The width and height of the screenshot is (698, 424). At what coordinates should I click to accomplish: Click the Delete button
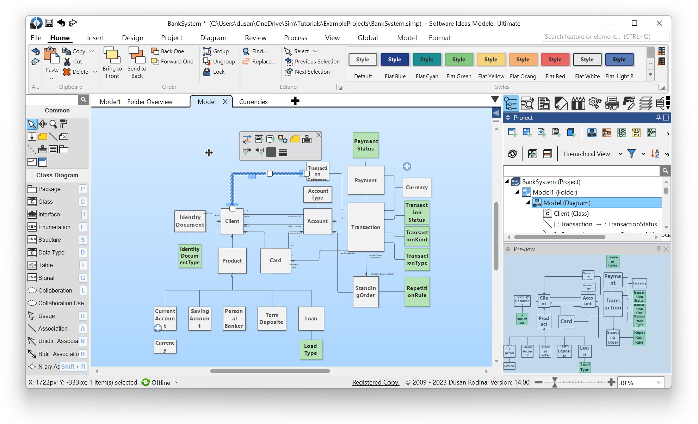click(75, 72)
